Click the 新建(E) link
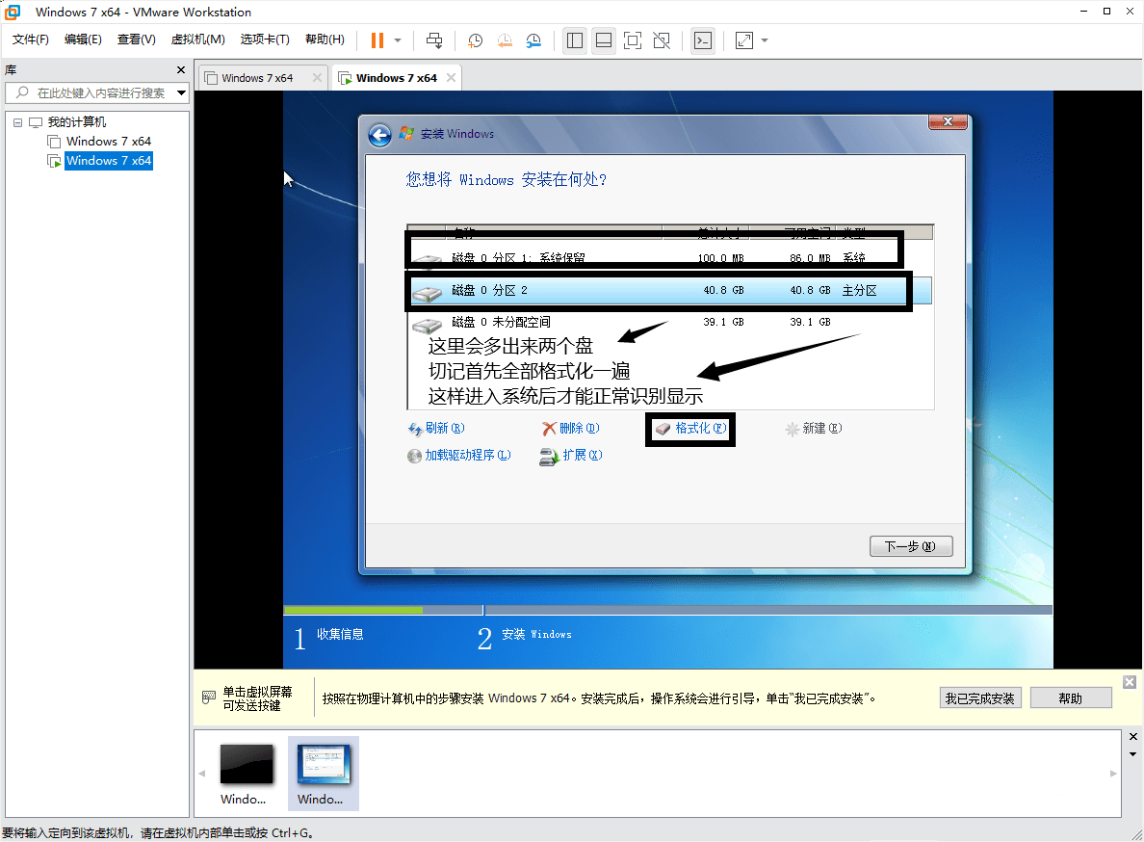This screenshot has height=842, width=1144. [814, 429]
